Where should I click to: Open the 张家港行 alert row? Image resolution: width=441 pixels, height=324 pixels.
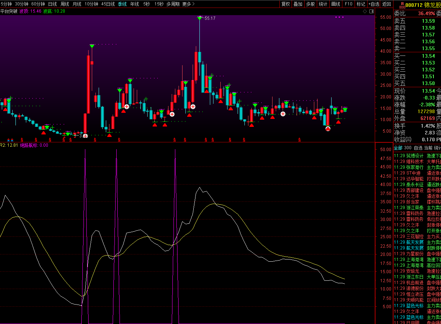point(417,167)
